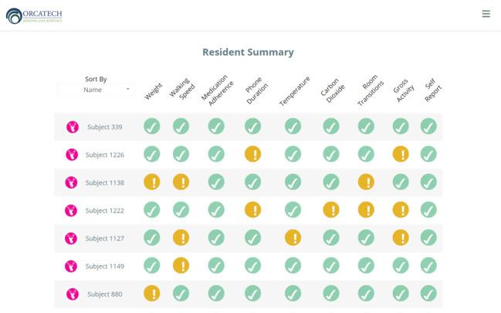Click the Self Report column header
501x313 pixels.
pos(433,90)
